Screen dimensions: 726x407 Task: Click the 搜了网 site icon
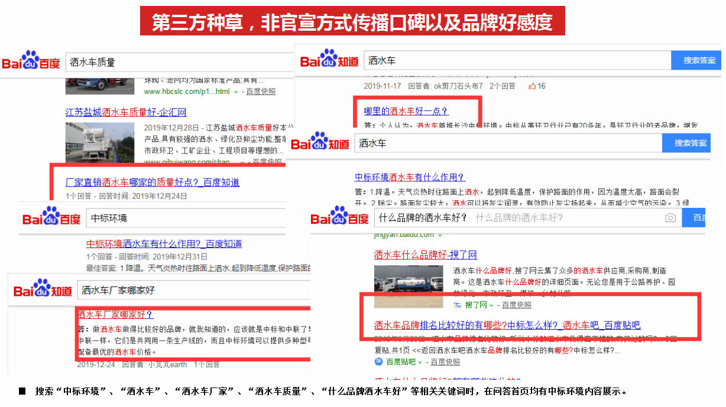point(457,305)
